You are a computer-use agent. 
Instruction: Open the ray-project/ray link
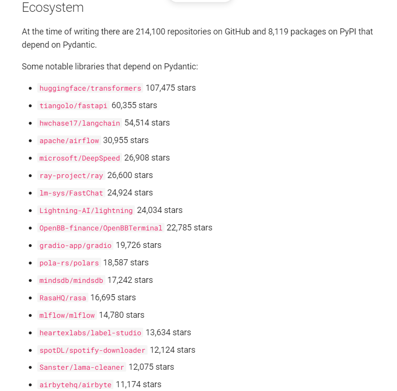71,176
